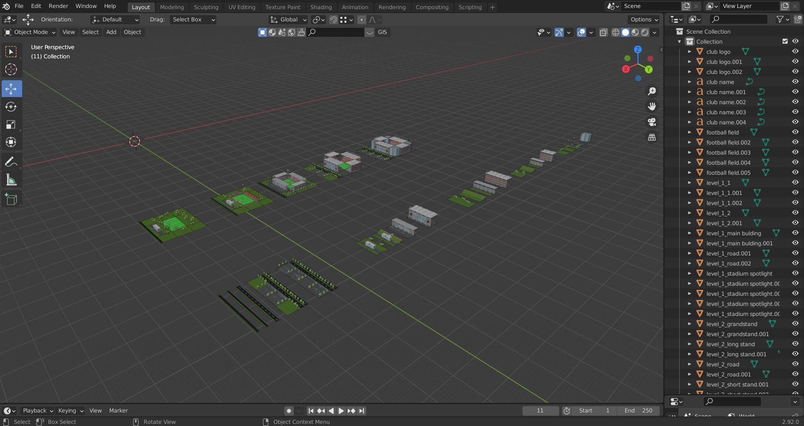Open the Scripting workspace tab
804x426 pixels.
(x=470, y=7)
